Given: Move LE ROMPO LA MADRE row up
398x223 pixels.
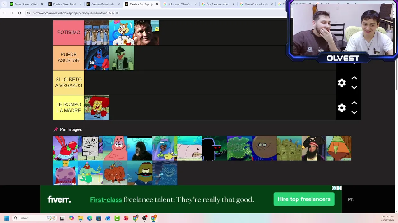Looking at the screenshot, I should [x=354, y=103].
